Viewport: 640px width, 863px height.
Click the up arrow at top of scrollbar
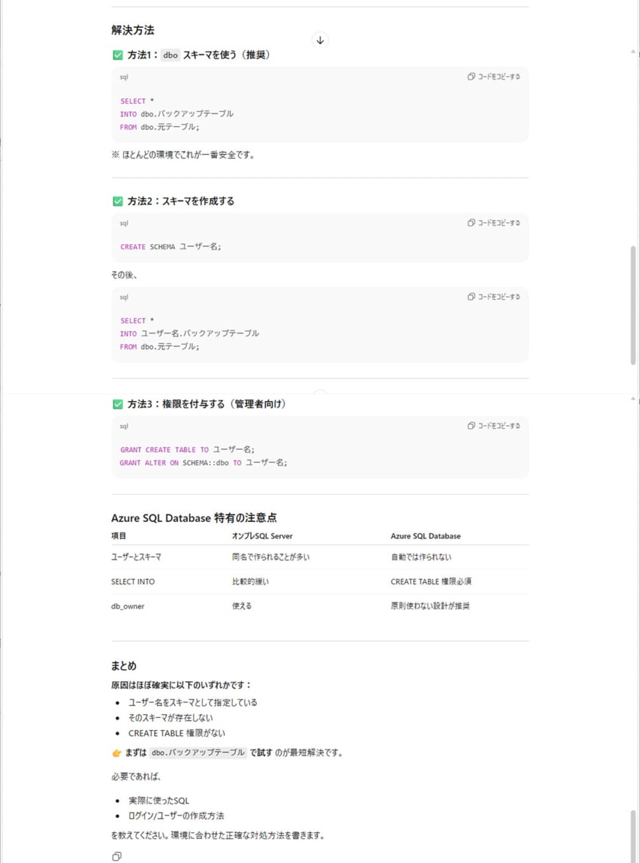click(633, 52)
